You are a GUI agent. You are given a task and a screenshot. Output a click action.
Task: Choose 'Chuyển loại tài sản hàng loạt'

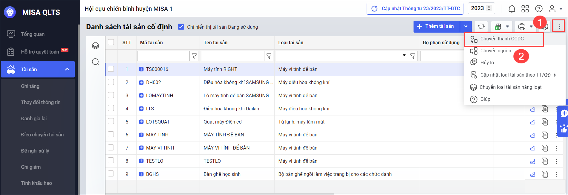click(x=510, y=87)
